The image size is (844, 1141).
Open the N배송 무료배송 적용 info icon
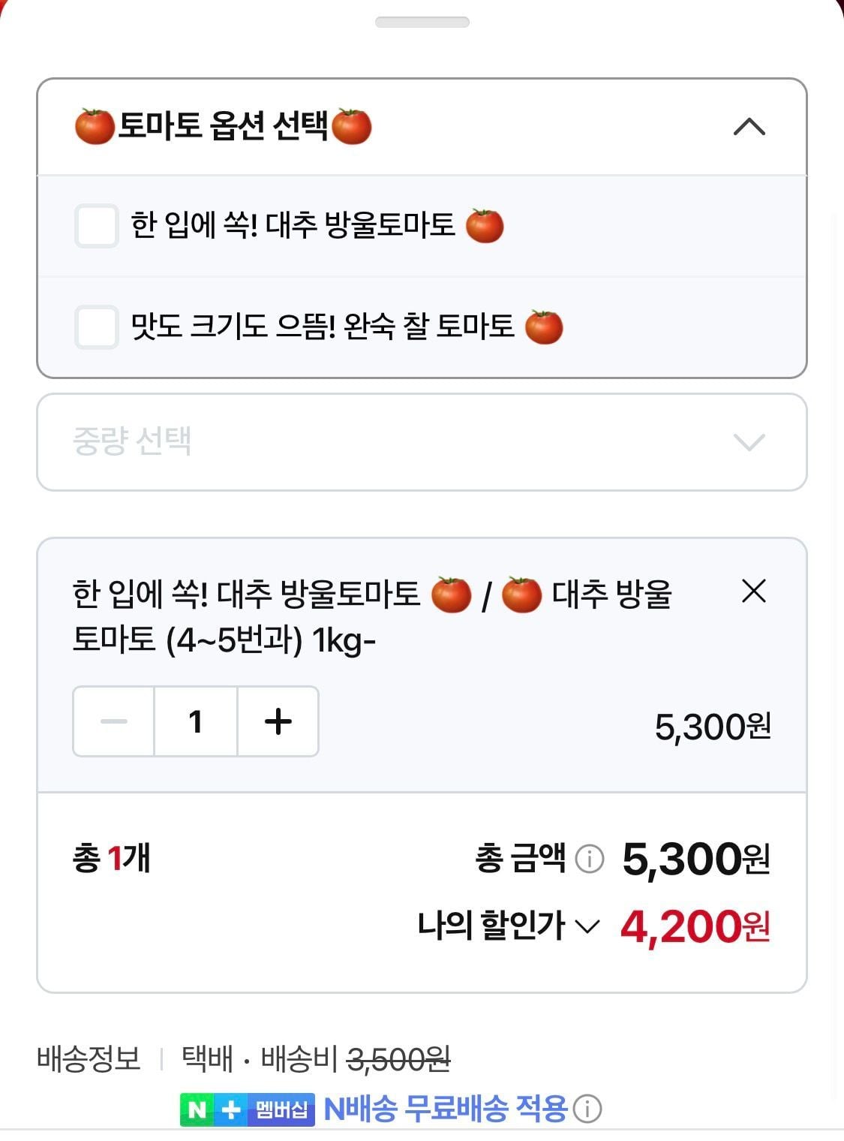click(x=587, y=1109)
